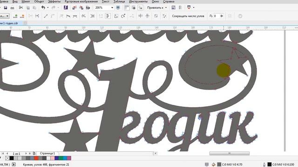Click the Export icon
The image size is (298, 167).
point(81,7)
